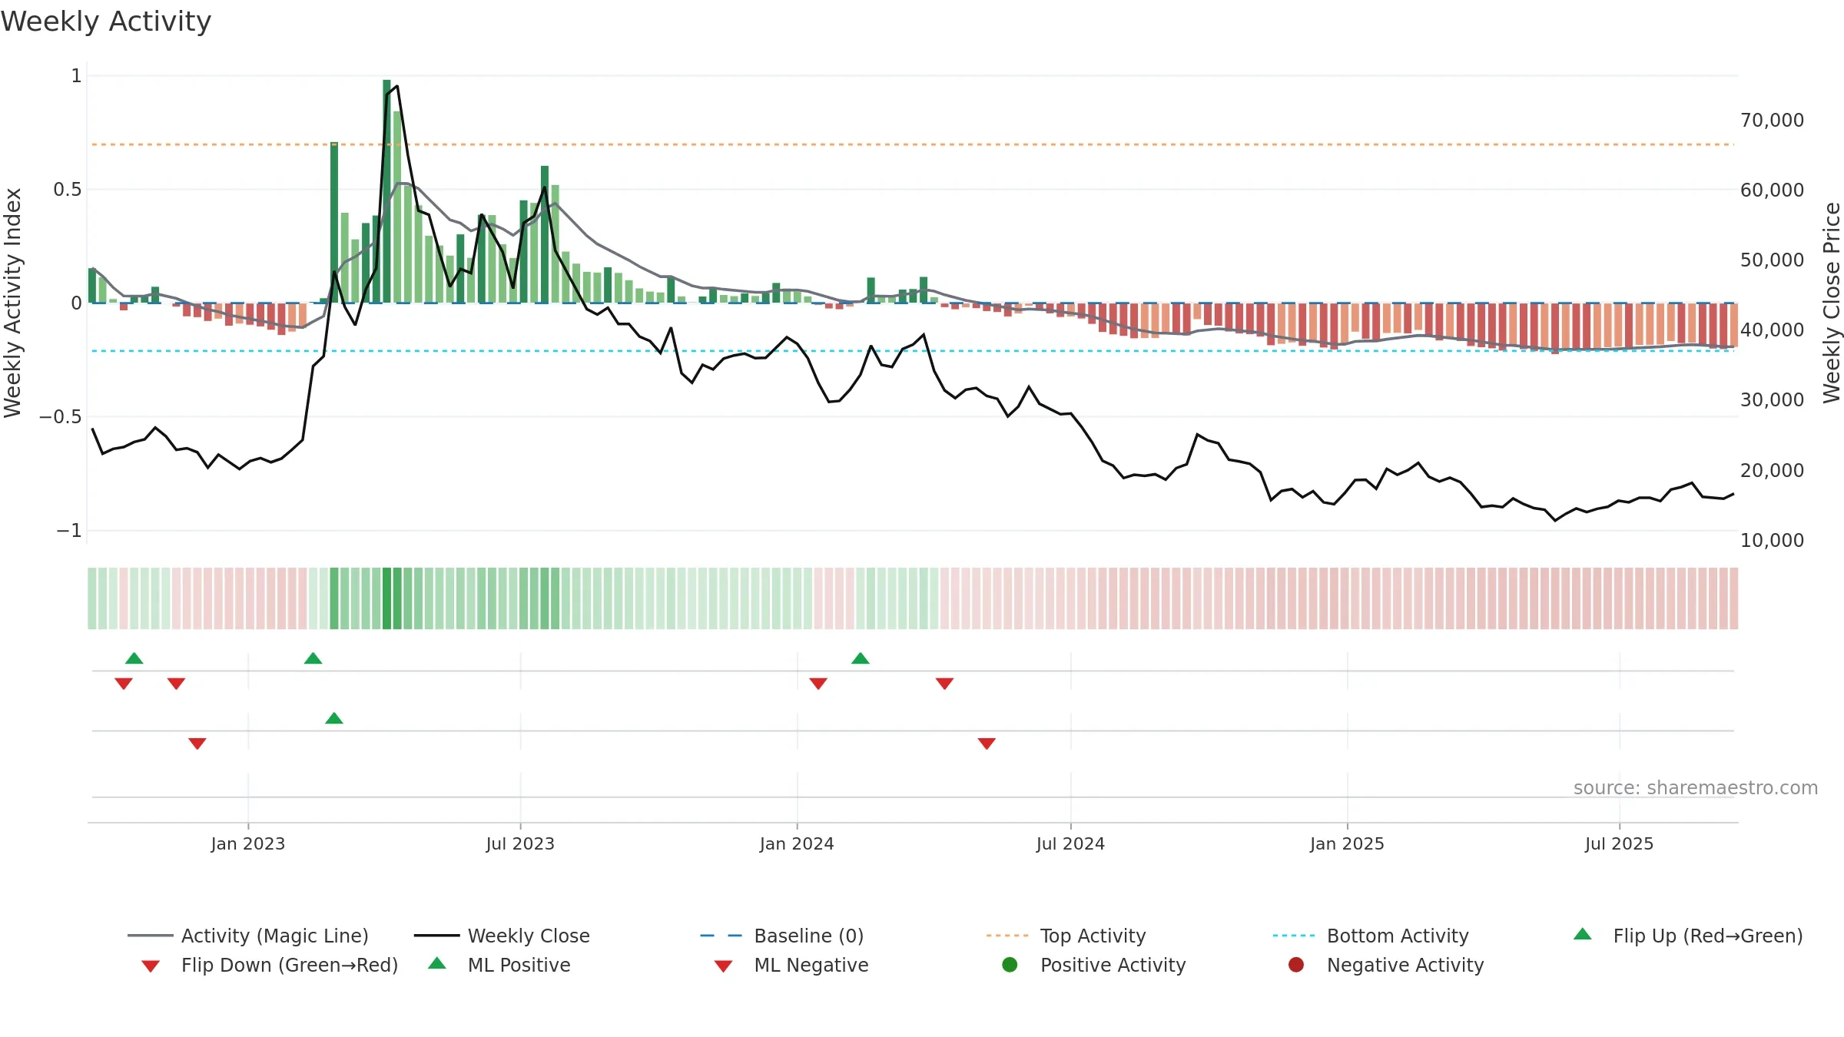
Task: Click the red flip-down triangle in January 2024
Action: (818, 684)
